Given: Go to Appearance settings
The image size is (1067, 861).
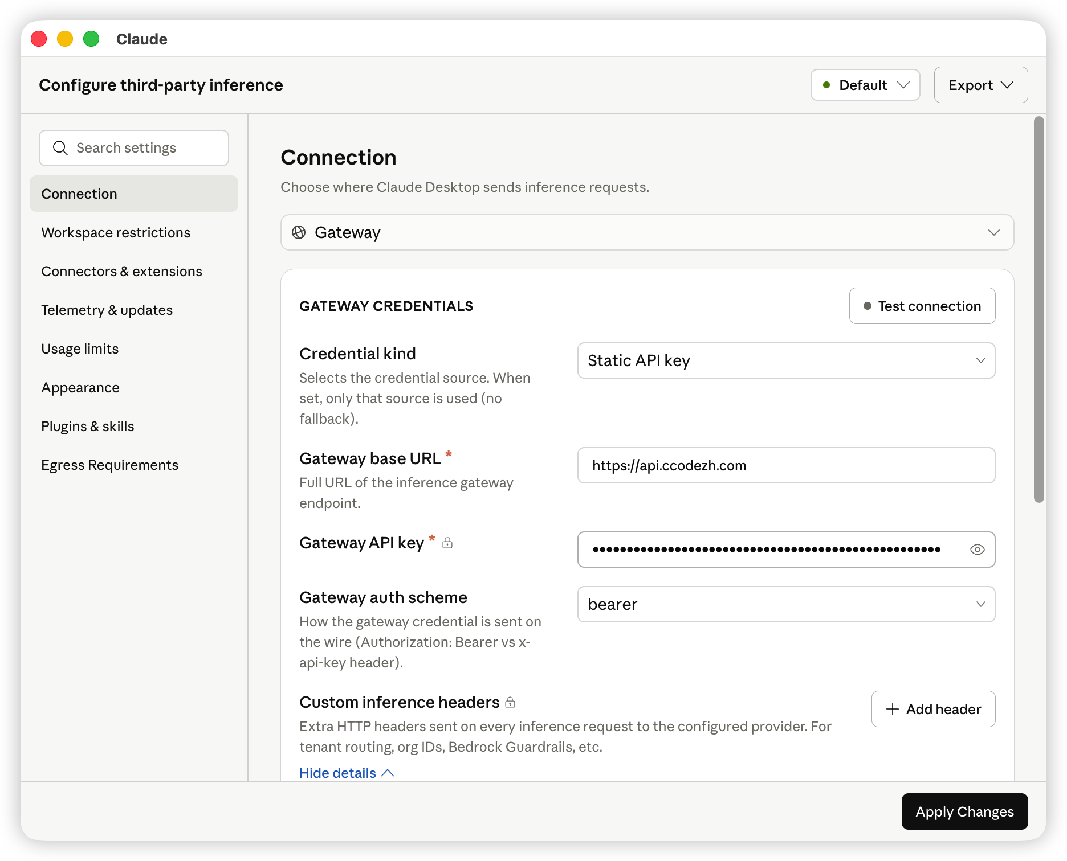Looking at the screenshot, I should (134, 387).
